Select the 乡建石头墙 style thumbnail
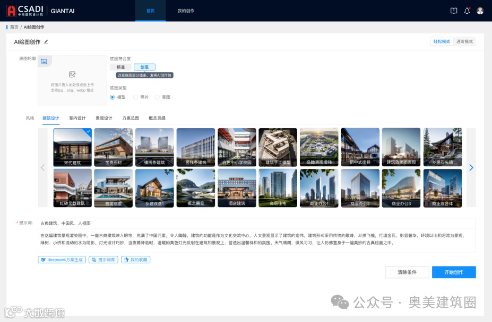492x322 pixels. point(443,147)
